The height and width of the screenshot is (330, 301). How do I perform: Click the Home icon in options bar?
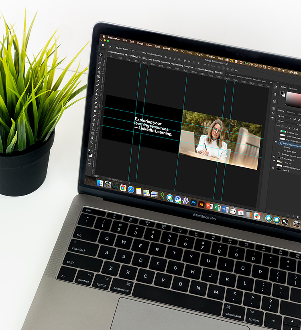click(x=103, y=45)
